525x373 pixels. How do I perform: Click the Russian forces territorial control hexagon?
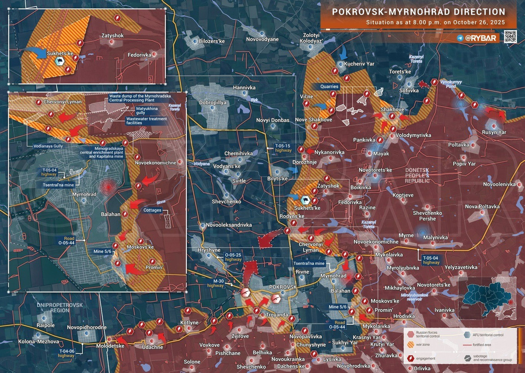[x=410, y=334]
